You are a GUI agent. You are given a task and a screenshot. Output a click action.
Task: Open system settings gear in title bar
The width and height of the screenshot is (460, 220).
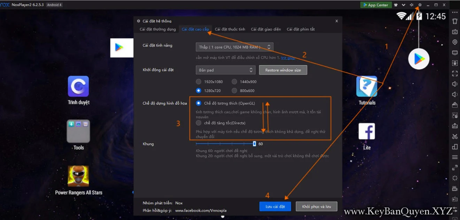coord(420,5)
